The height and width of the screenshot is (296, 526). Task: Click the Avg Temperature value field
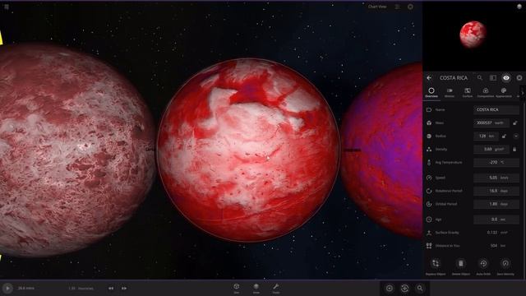(x=496, y=162)
